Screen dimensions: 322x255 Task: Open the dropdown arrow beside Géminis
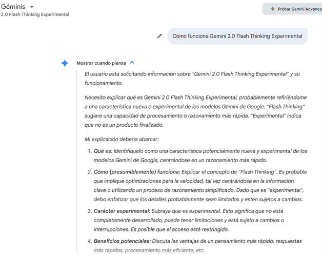coord(33,7)
